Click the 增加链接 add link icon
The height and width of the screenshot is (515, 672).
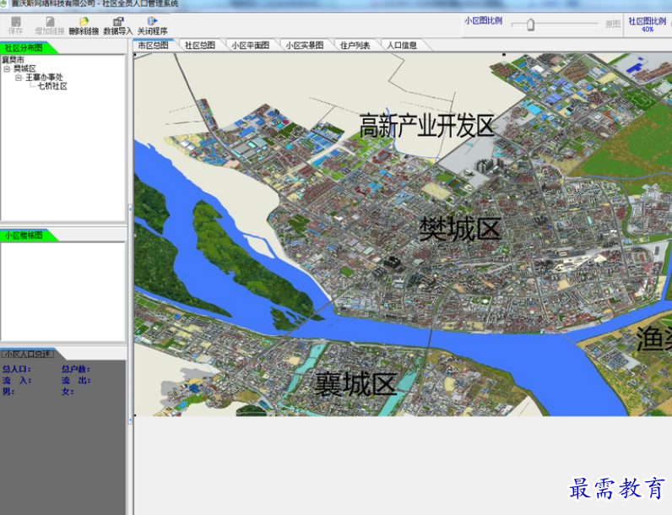(49, 25)
